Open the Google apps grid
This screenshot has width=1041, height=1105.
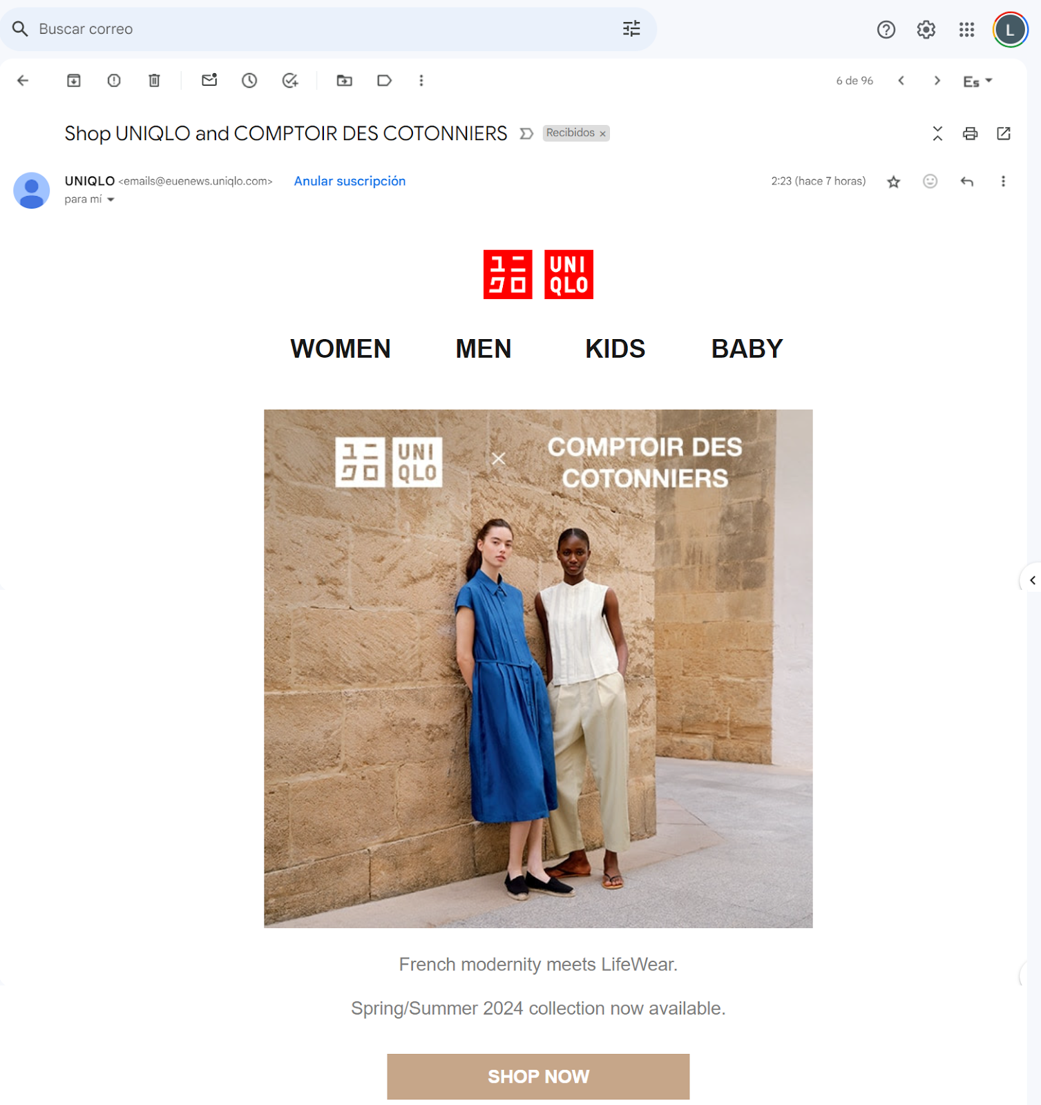(967, 30)
